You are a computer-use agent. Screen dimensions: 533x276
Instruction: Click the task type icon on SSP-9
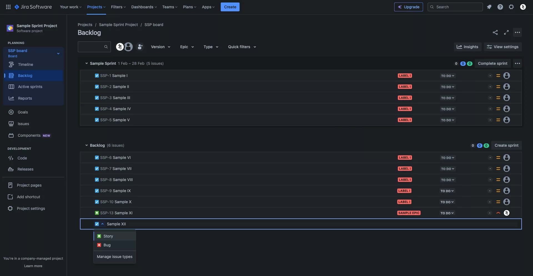point(97,191)
